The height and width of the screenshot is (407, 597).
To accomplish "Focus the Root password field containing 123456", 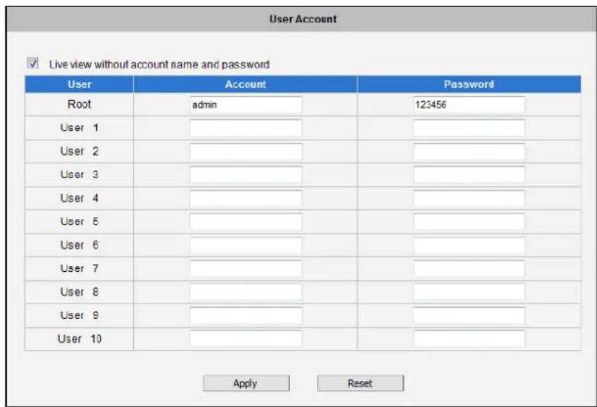I will pyautogui.click(x=469, y=105).
